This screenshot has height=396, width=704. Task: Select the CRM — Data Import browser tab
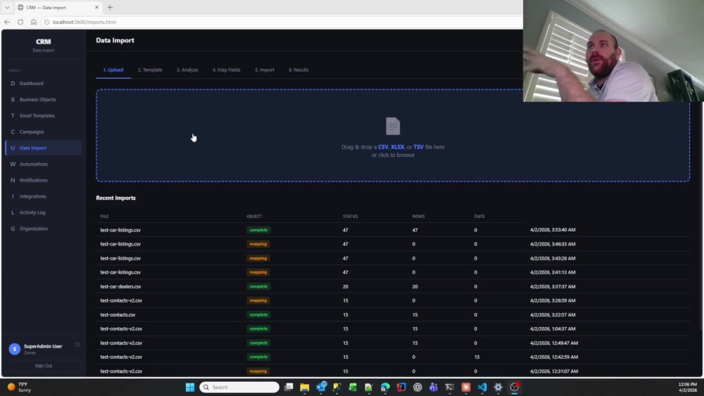pyautogui.click(x=58, y=7)
